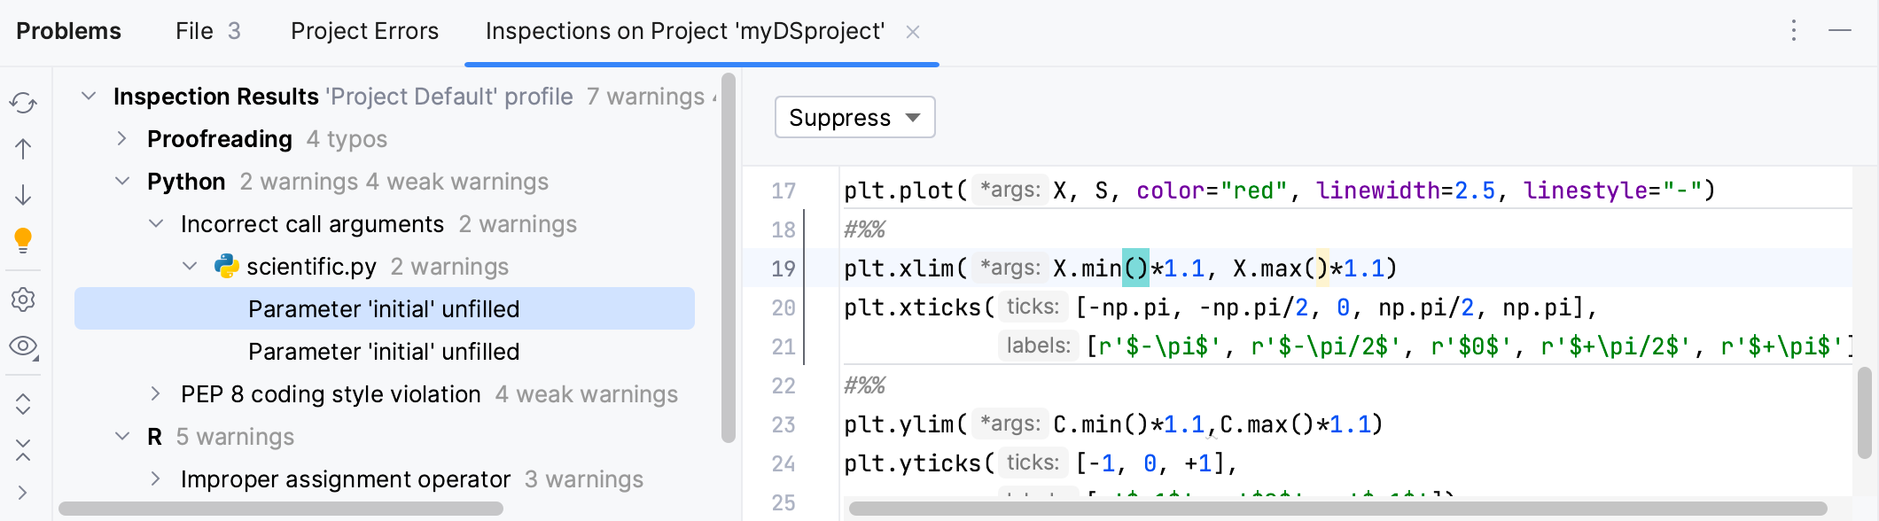Select second "Parameter 'initial' unfilled" entry
This screenshot has height=521, width=1879.
point(384,352)
